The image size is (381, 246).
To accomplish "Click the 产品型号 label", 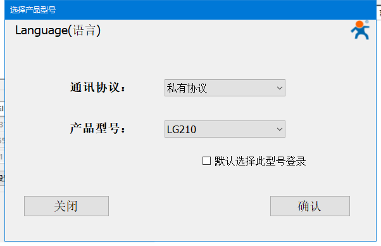I will [x=97, y=128].
